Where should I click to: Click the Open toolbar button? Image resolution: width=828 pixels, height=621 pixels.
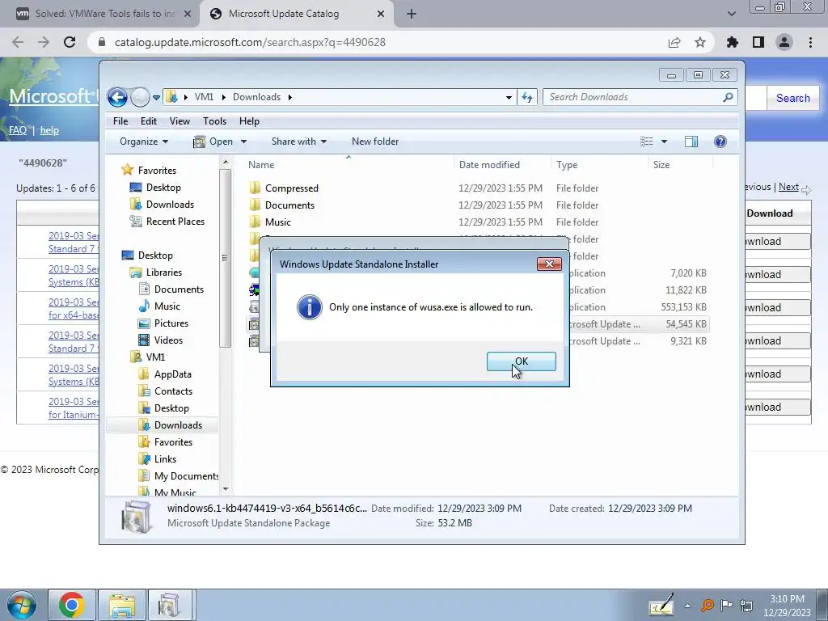pos(213,142)
